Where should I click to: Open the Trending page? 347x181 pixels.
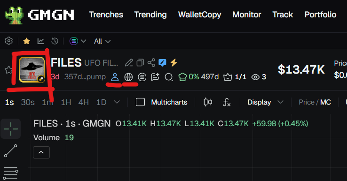pyautogui.click(x=150, y=15)
